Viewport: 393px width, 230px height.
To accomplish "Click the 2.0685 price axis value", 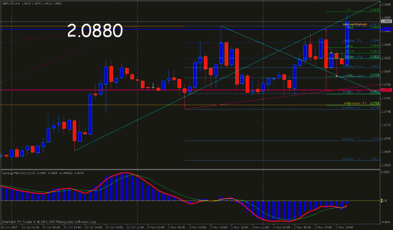I will click(386, 152).
